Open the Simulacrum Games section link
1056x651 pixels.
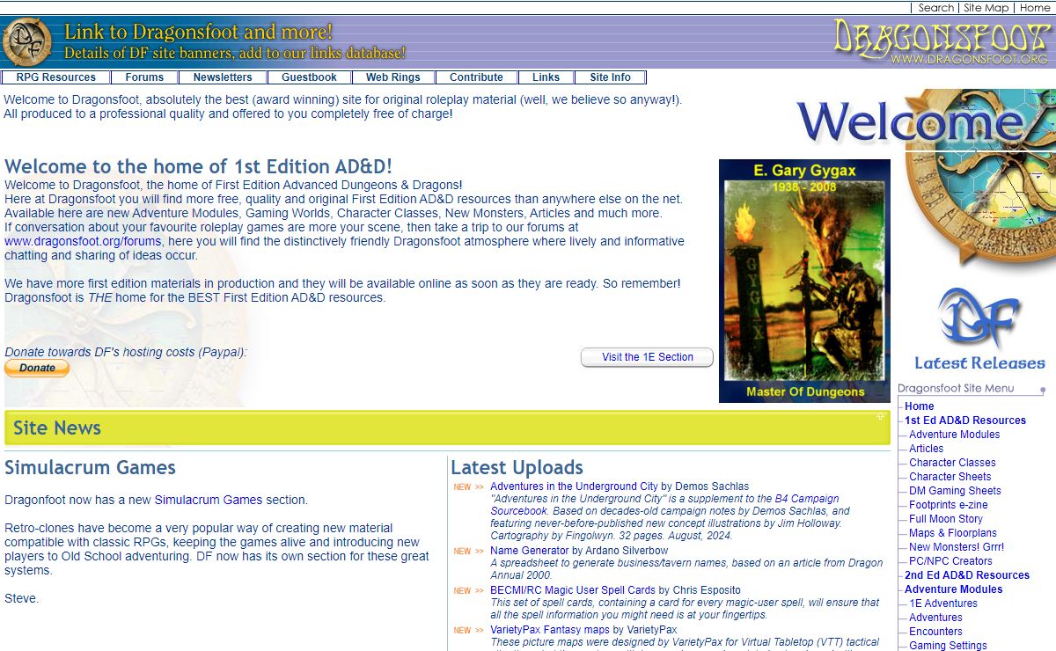tap(209, 500)
